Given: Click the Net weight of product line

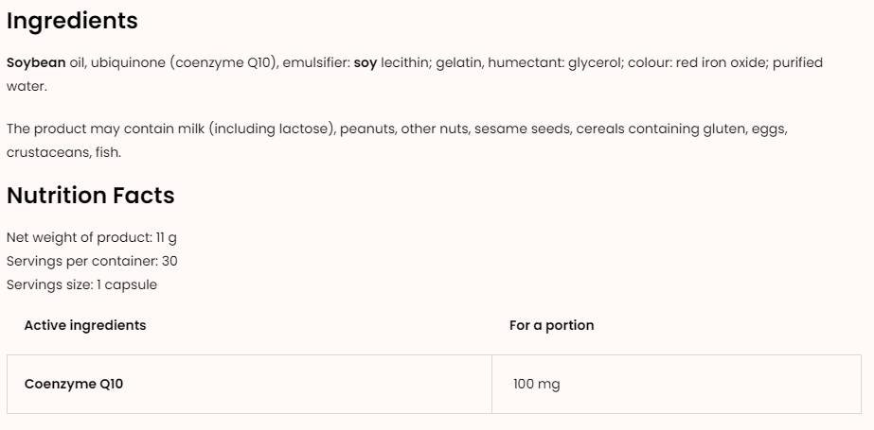Looking at the screenshot, I should [x=91, y=237].
